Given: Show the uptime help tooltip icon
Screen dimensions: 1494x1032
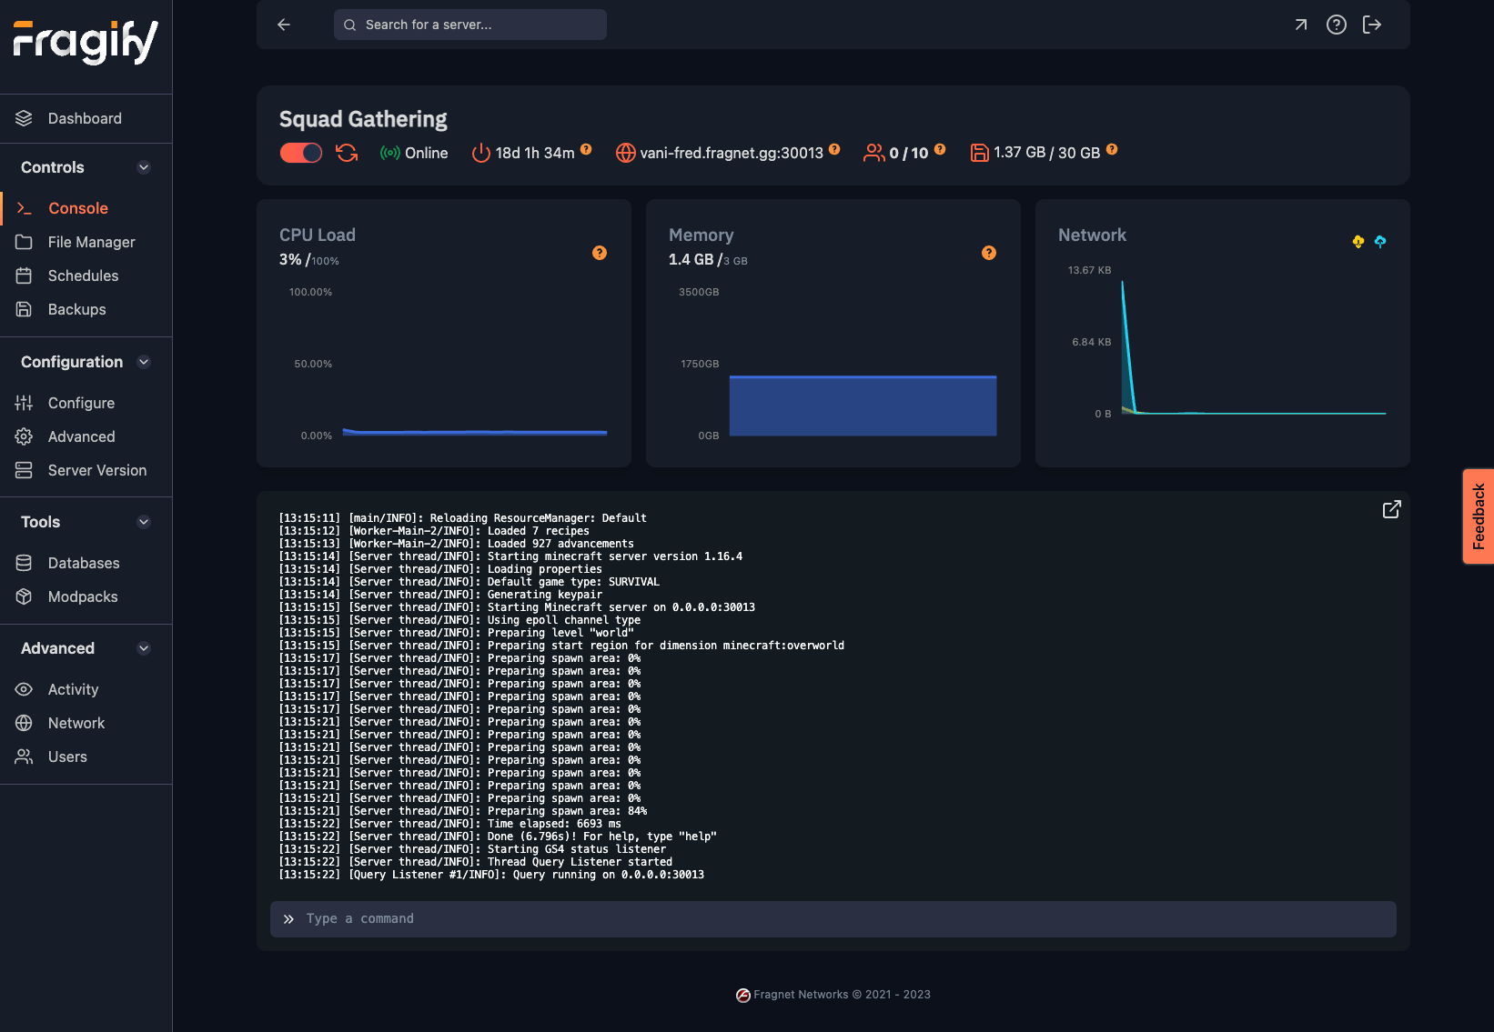Looking at the screenshot, I should click(586, 149).
